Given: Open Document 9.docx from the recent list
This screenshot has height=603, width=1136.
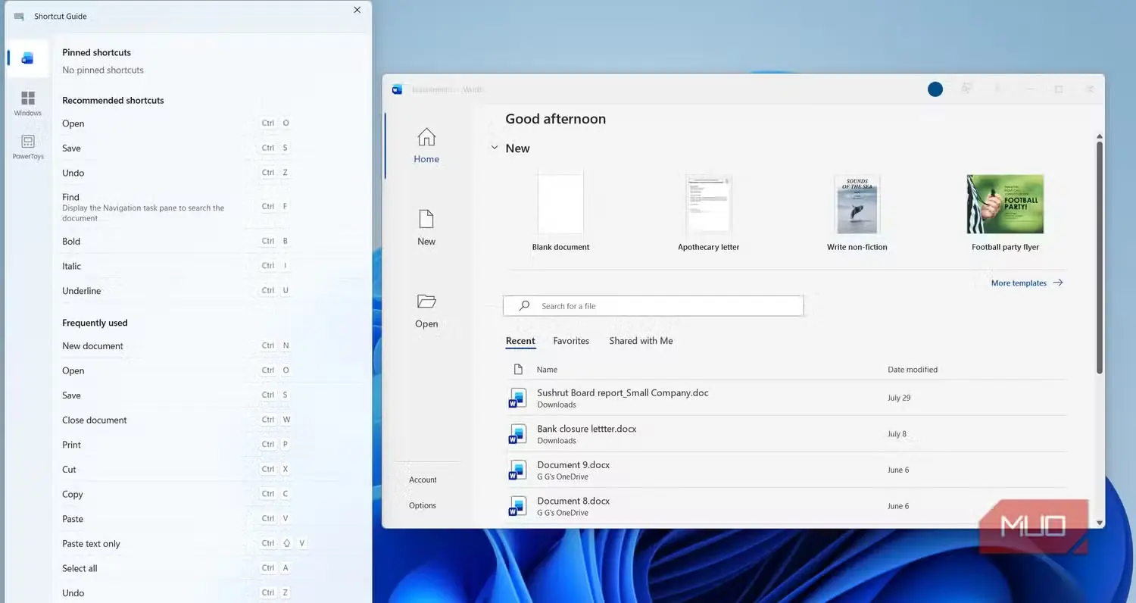Looking at the screenshot, I should click(x=573, y=465).
